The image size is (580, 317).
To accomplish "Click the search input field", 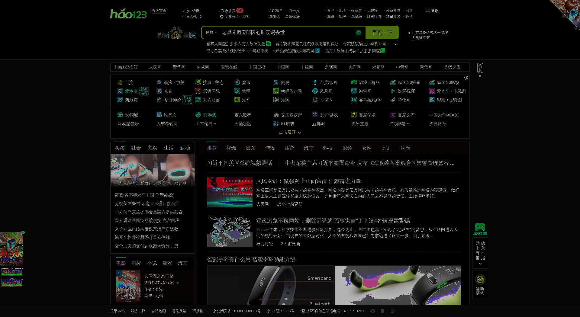I will 287,33.
